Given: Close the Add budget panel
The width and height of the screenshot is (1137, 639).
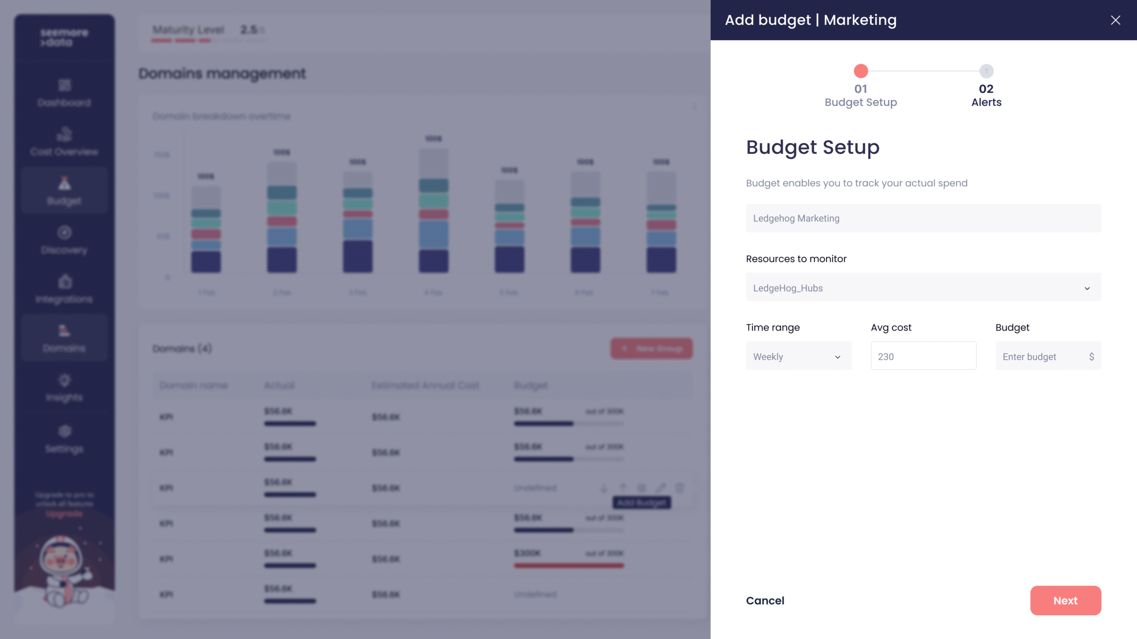Looking at the screenshot, I should 1115,20.
